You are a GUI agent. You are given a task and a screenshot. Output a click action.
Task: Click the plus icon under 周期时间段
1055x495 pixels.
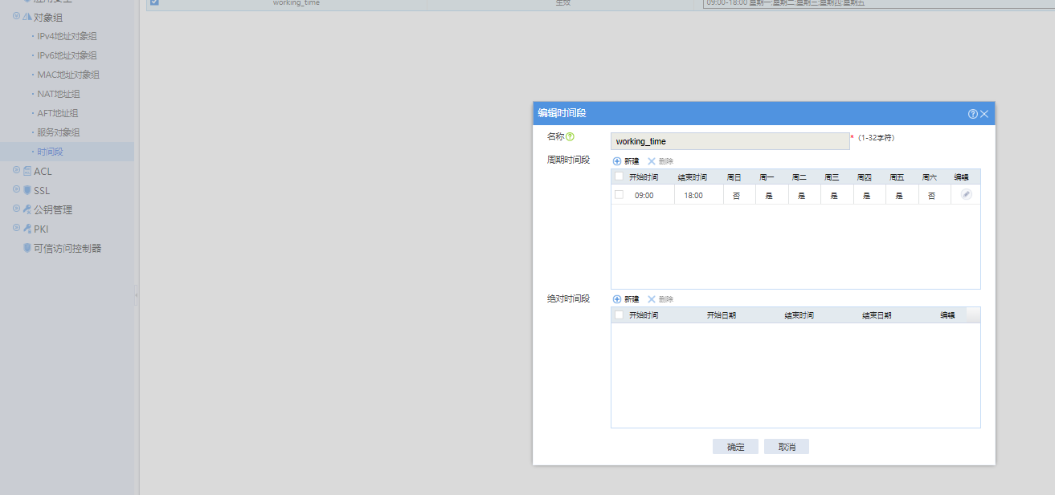tap(617, 161)
